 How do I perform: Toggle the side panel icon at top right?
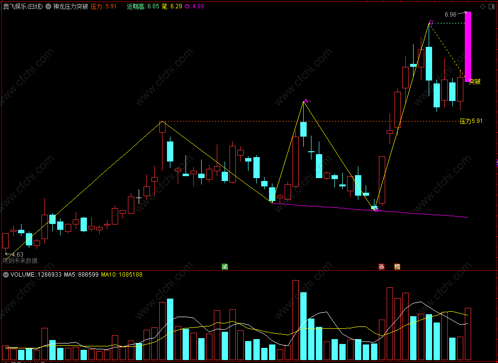(492, 6)
